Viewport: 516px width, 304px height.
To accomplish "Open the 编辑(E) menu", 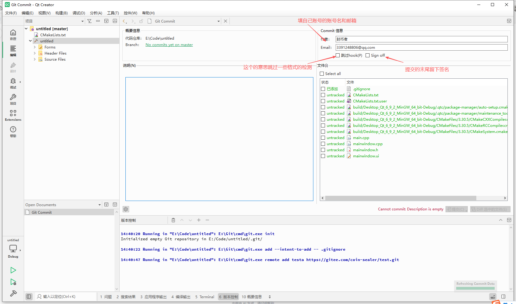I will [x=27, y=13].
